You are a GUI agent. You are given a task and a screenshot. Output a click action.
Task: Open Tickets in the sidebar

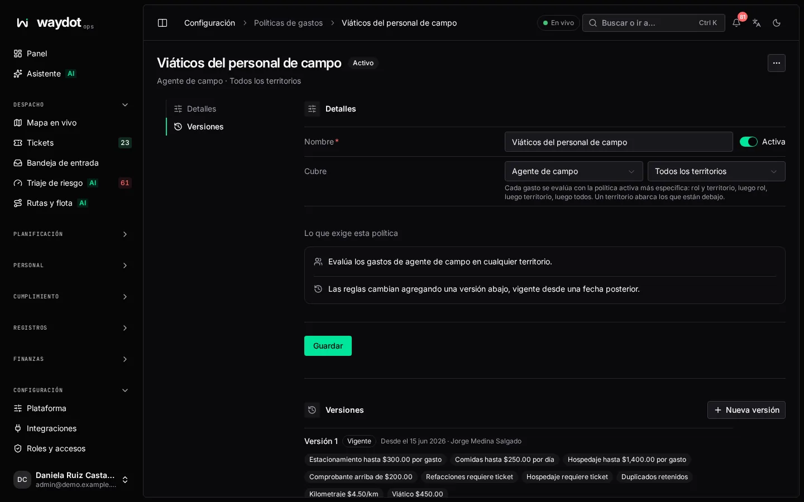click(x=71, y=143)
